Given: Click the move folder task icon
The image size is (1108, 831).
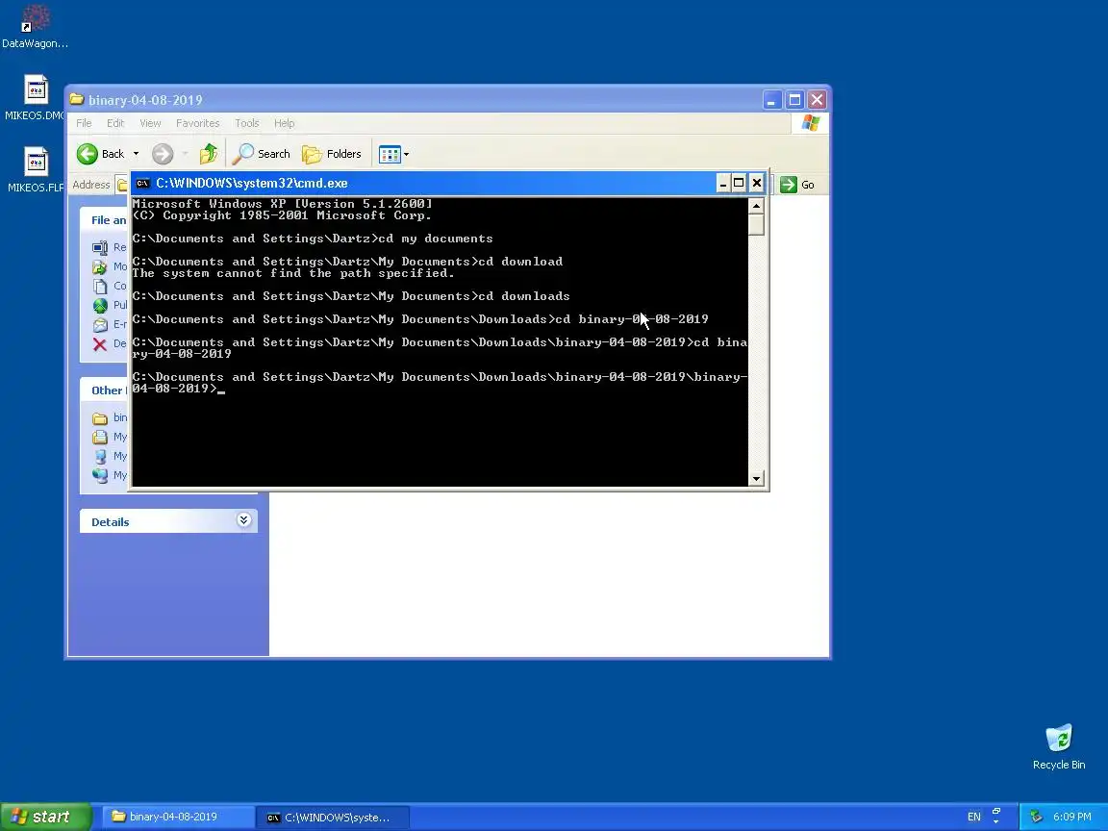Looking at the screenshot, I should (100, 266).
